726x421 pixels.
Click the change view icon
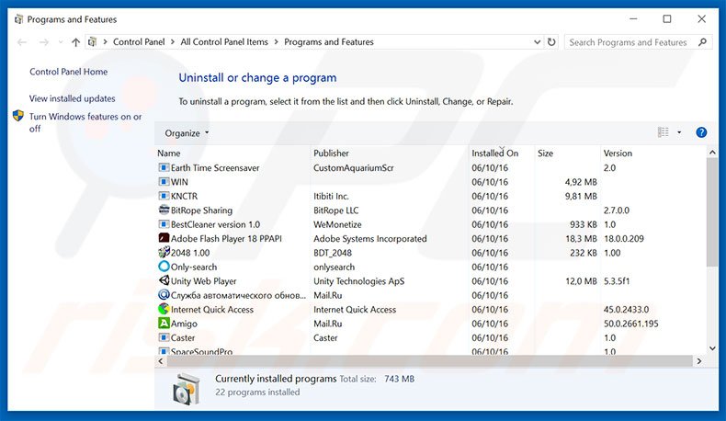click(x=663, y=132)
